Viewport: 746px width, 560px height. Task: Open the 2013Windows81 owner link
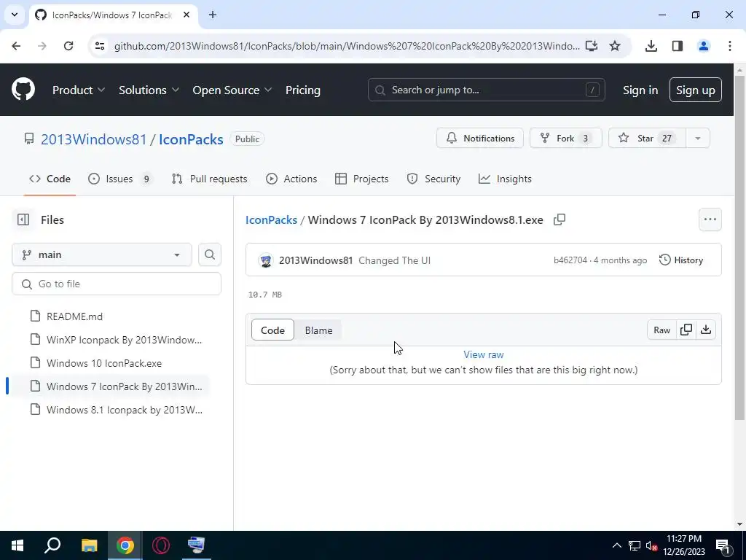pos(94,139)
